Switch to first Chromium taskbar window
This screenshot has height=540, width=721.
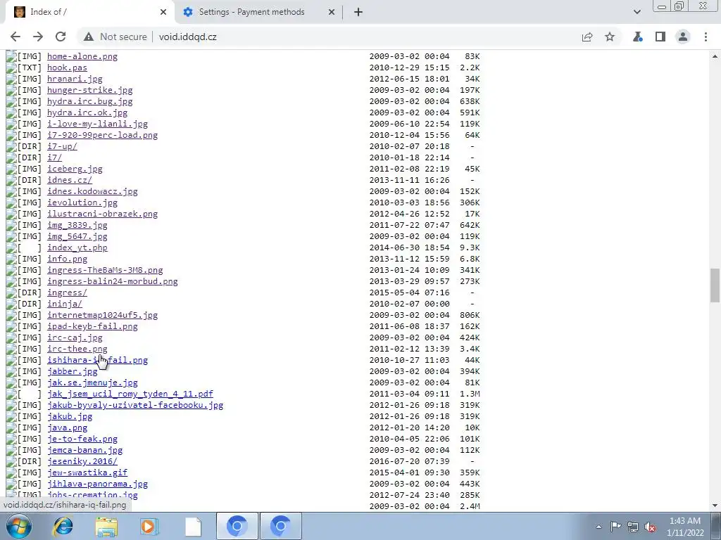click(237, 526)
